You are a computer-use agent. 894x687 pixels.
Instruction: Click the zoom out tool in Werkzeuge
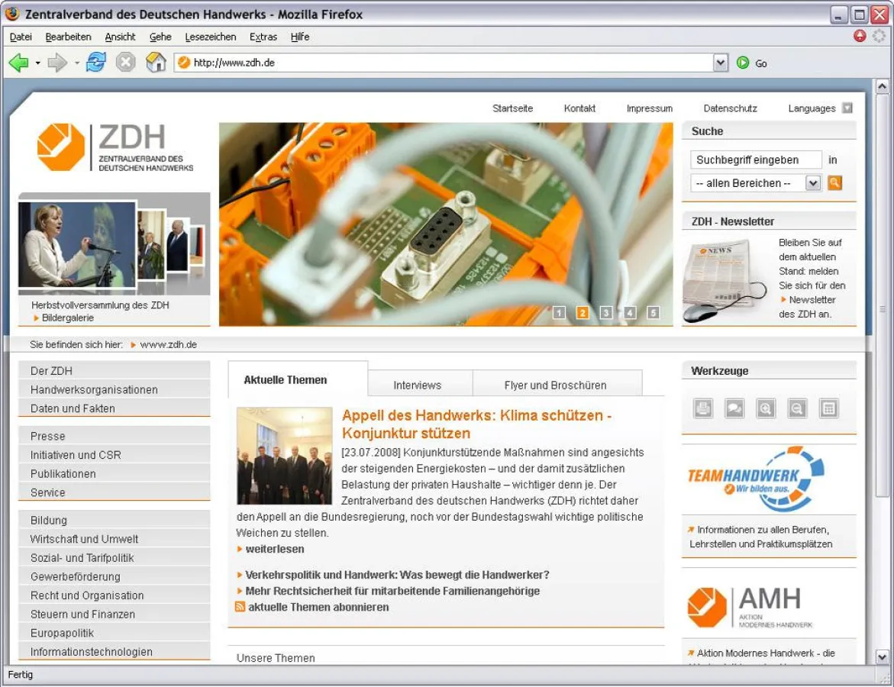(x=797, y=408)
